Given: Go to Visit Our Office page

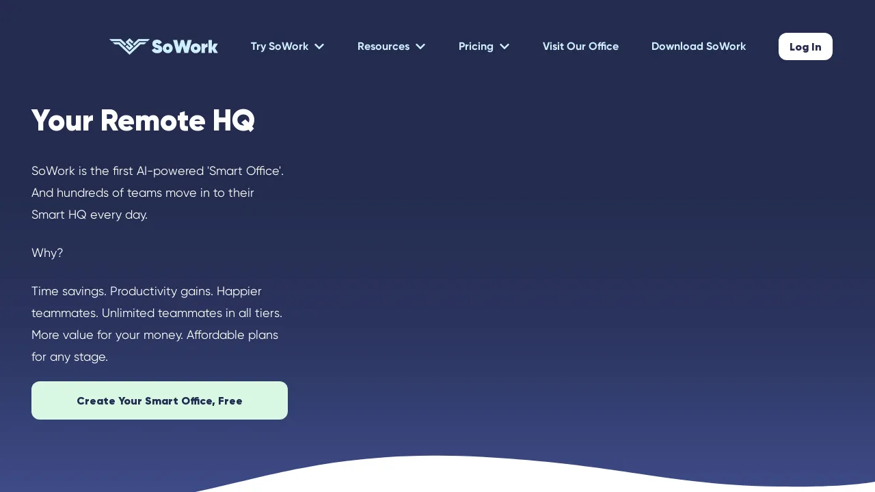Looking at the screenshot, I should pos(580,46).
